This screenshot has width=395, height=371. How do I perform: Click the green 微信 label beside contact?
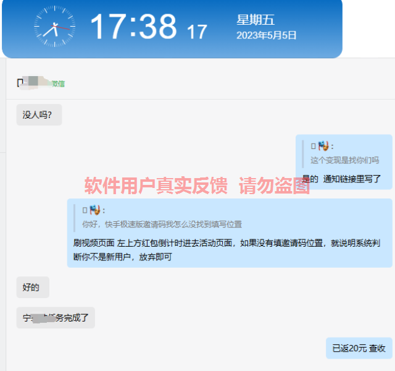coord(59,84)
